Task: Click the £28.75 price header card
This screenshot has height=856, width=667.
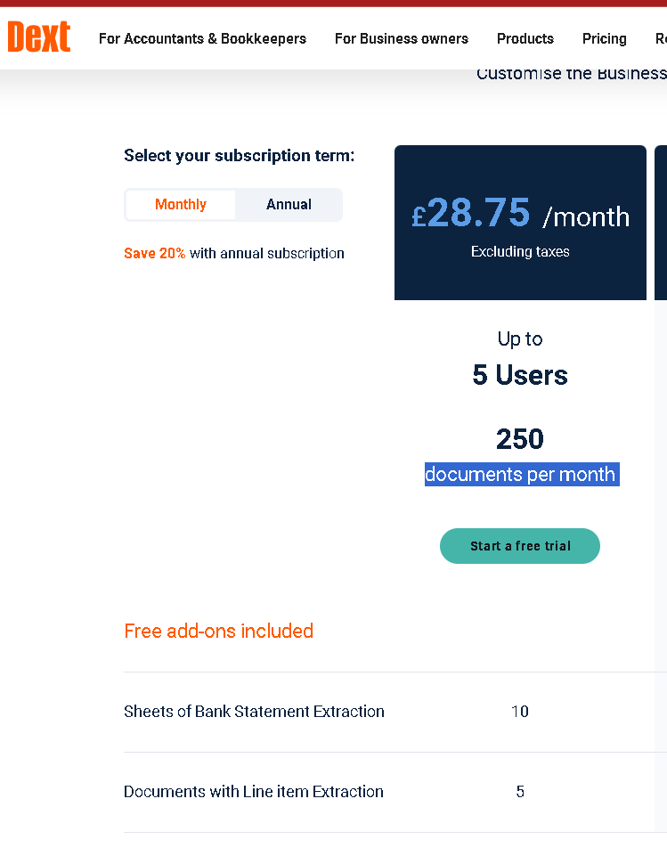Action: [x=520, y=223]
